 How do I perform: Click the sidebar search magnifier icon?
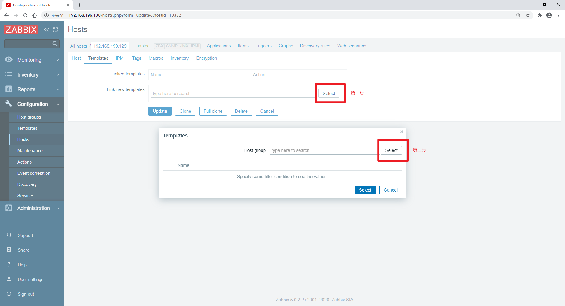pyautogui.click(x=55, y=44)
